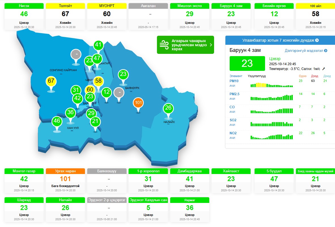335x227 pixels.
Task: Select the 36 marker above Хан Уул
Action: click(71, 113)
